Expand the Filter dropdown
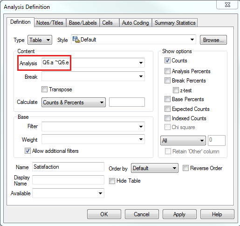This screenshot has width=240, height=226. click(x=141, y=127)
